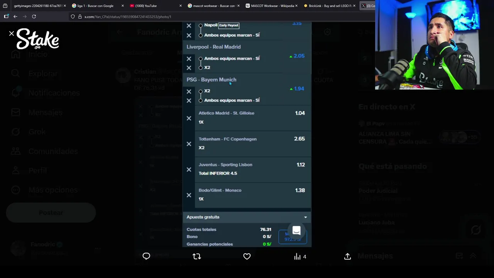
Task: Click the 'Cuotas totales' 76.31 value
Action: (x=266, y=229)
